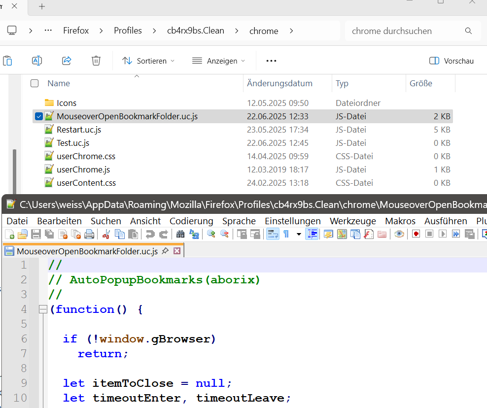Open the Codierung menu
The width and height of the screenshot is (487, 408).
click(191, 221)
